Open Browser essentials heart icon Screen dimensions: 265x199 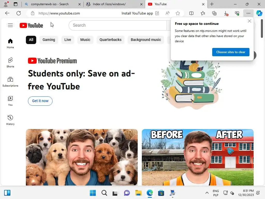click(237, 13)
